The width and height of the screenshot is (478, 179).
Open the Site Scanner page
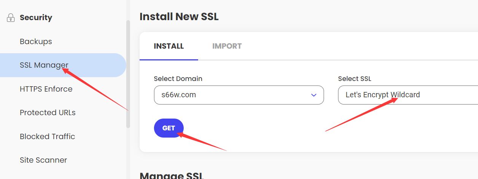[x=43, y=160]
